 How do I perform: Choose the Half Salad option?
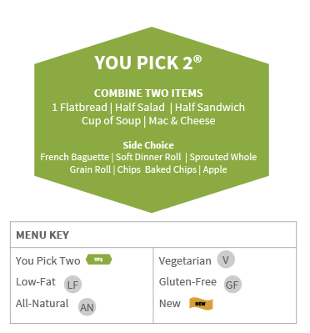pos(140,108)
